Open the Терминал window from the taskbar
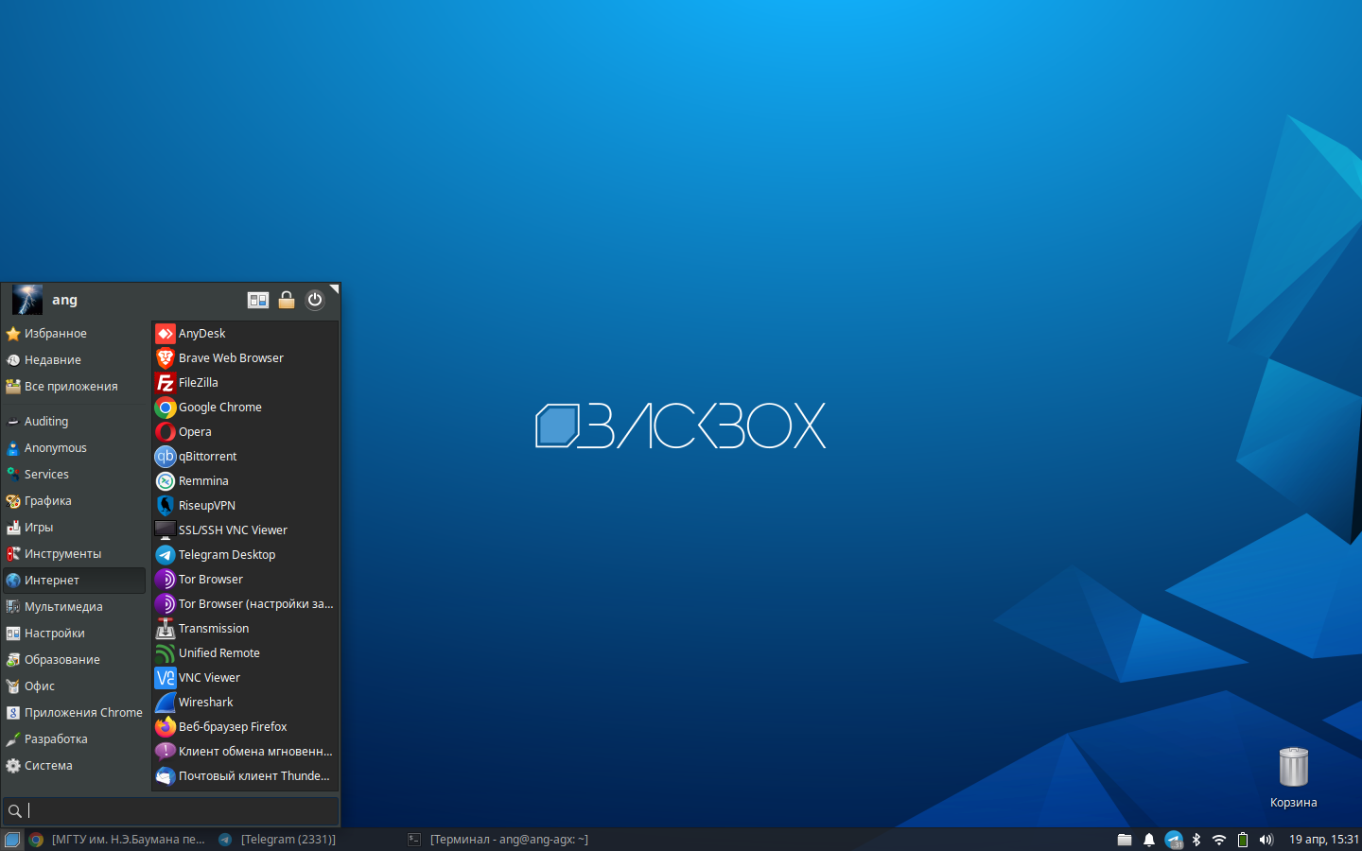1362x851 pixels. 498,840
